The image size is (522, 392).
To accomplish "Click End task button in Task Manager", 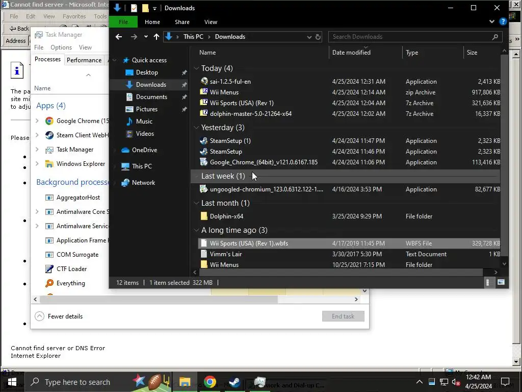I will (x=343, y=316).
